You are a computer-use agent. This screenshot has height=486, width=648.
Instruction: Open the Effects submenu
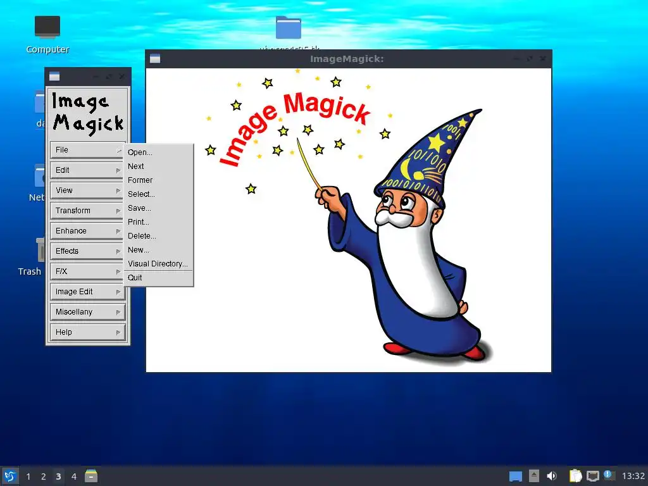tap(87, 251)
